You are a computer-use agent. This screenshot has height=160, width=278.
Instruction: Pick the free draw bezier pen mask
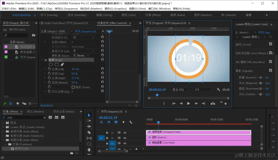pos(62,65)
